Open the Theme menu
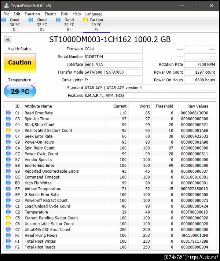Viewport: 220px width, 261px height. pos(51,14)
